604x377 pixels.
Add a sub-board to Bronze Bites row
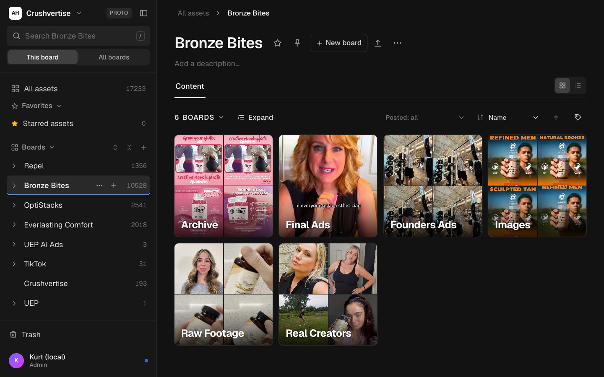click(114, 186)
